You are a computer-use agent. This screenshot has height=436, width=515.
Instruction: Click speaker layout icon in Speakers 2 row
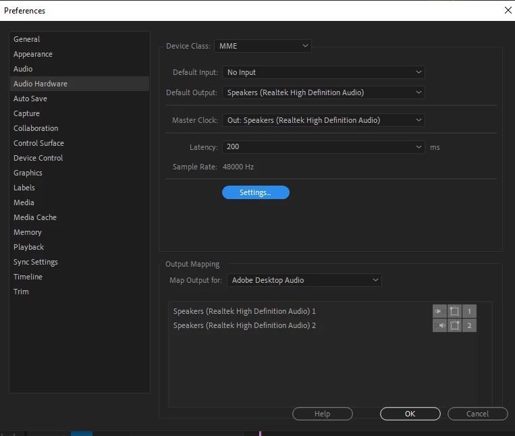click(x=454, y=325)
